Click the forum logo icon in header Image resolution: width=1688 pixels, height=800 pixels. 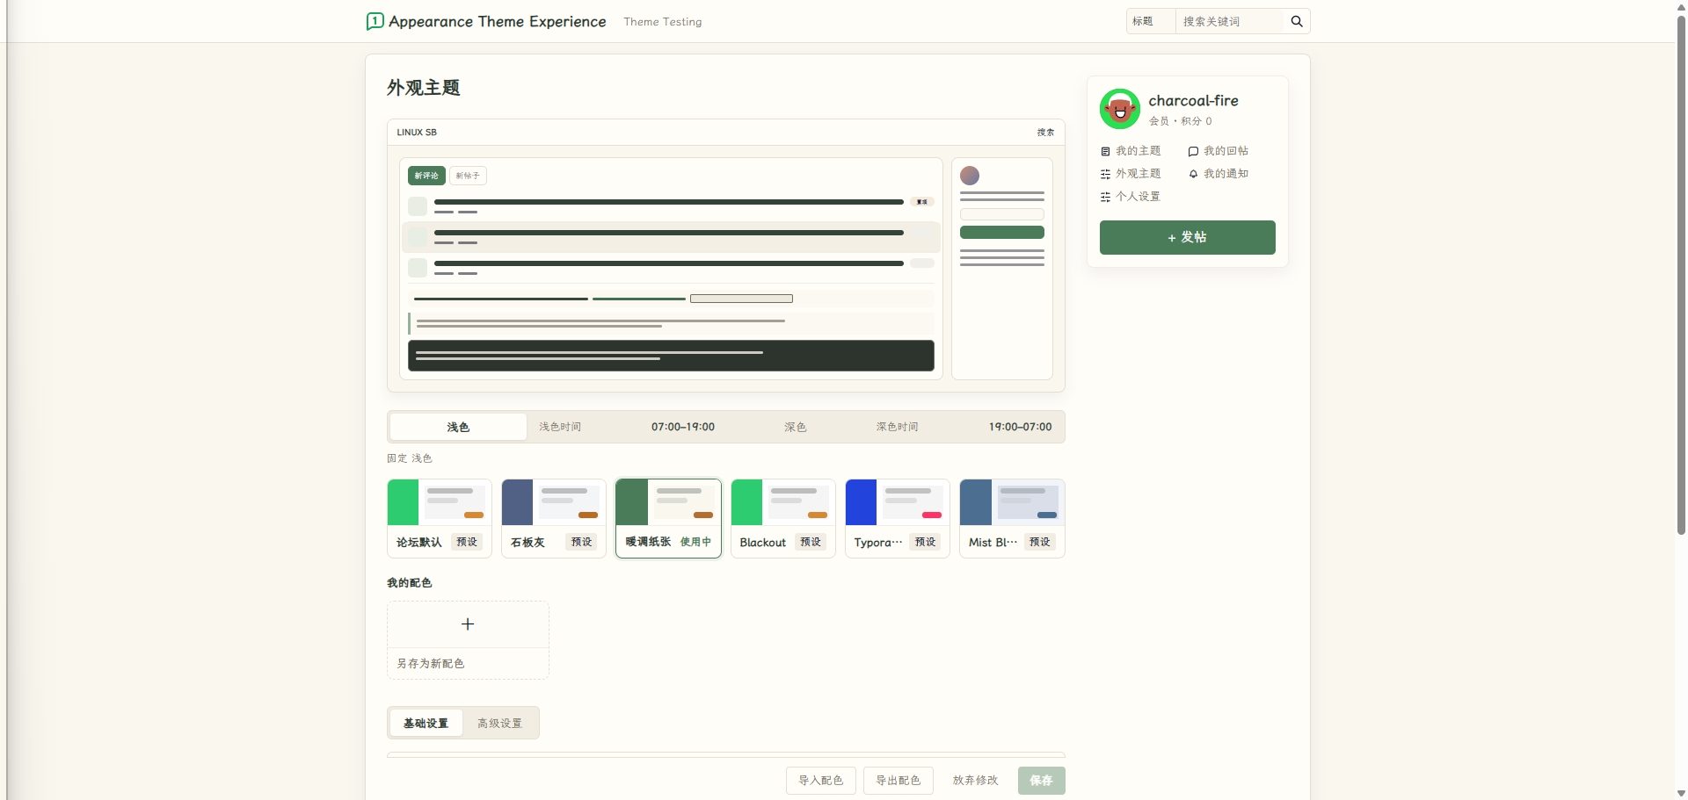[x=375, y=21]
